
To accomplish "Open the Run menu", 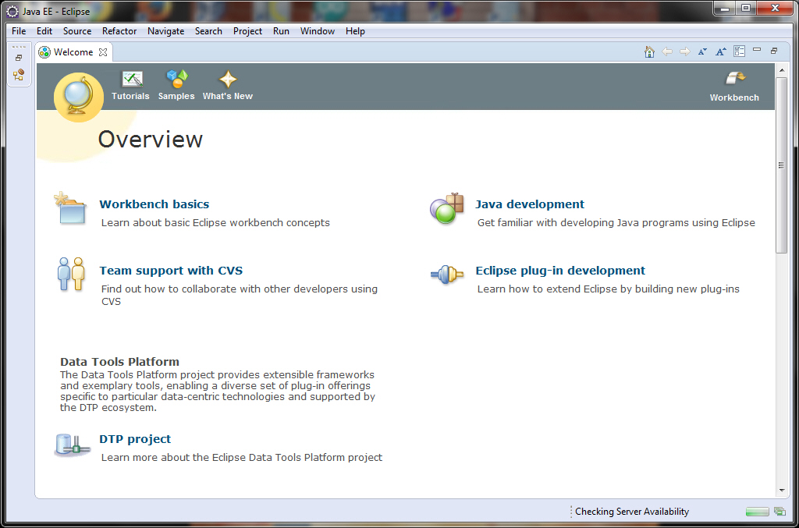I will (x=281, y=31).
